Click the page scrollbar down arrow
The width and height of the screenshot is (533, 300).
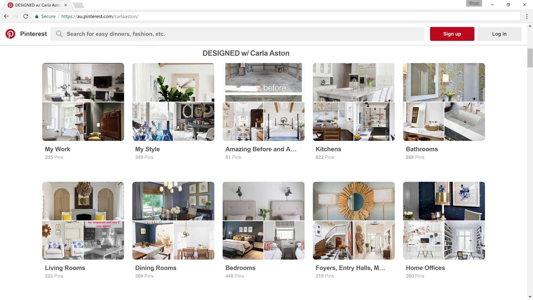coord(530,297)
